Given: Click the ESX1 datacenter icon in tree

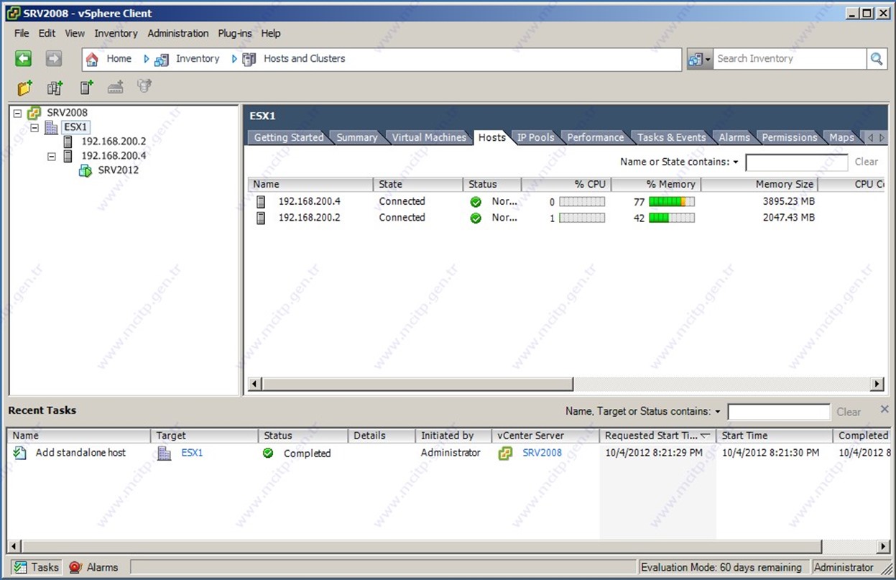Looking at the screenshot, I should (x=51, y=127).
